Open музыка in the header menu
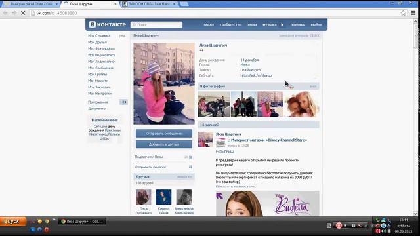Screen dimensions: 420x236 (270, 25)
